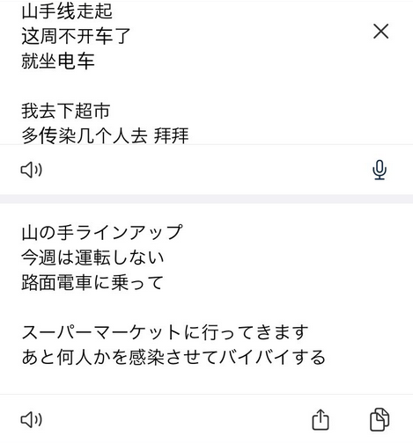Play audio of the Chinese source text
The image size is (413, 443).
point(31,170)
